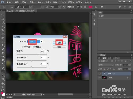This screenshot has width=133, height=99.
Task: Click the text color swatch in options bar
Action: point(90,7)
